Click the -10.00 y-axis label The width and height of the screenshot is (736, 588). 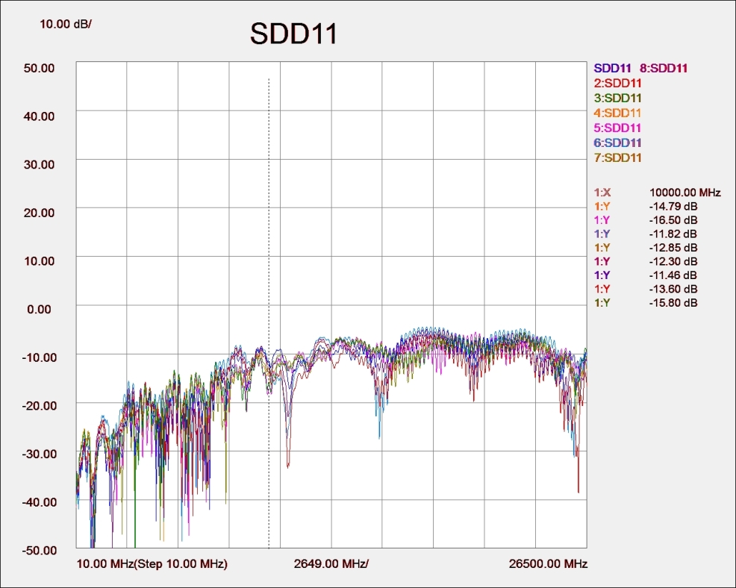39,357
